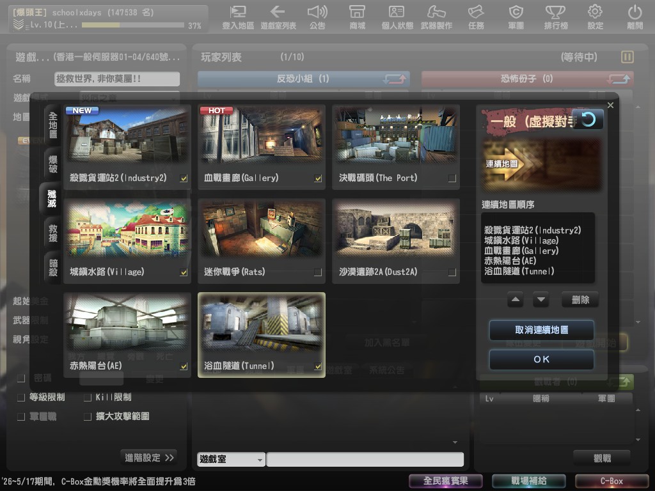This screenshot has width=655, height=491.
Task: Enable the 迷你戰爭 (Rats) map checkbox
Action: (x=318, y=272)
